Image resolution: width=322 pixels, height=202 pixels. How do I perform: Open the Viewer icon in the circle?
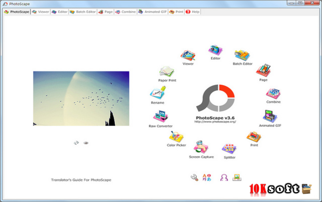click(x=188, y=56)
